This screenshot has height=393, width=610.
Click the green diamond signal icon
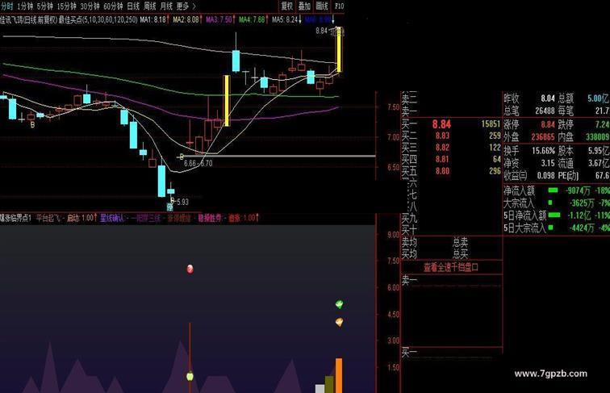tap(339, 304)
